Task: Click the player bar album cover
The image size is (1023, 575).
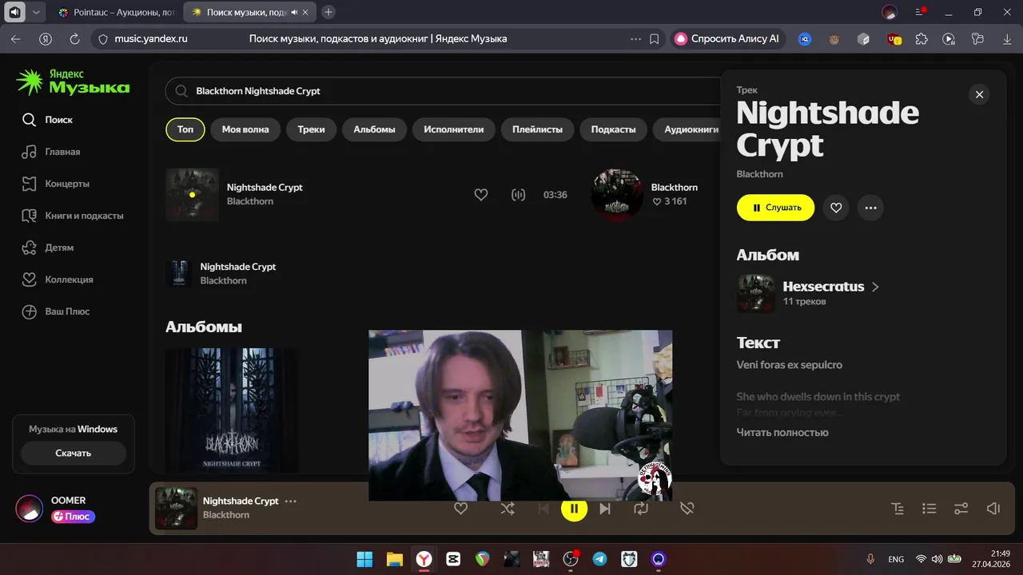Action: [x=176, y=509]
